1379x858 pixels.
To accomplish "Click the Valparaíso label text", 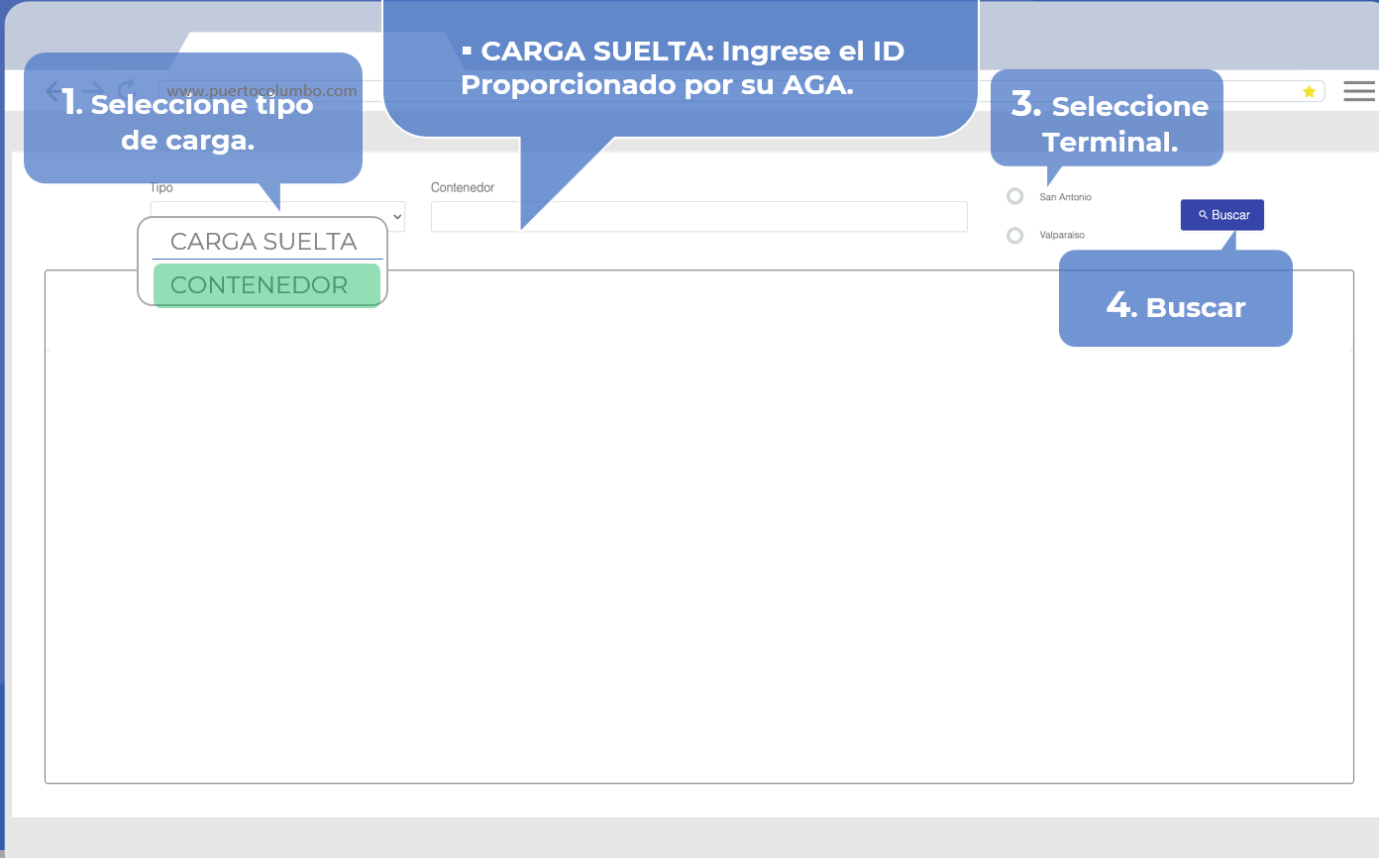I will [1062, 235].
